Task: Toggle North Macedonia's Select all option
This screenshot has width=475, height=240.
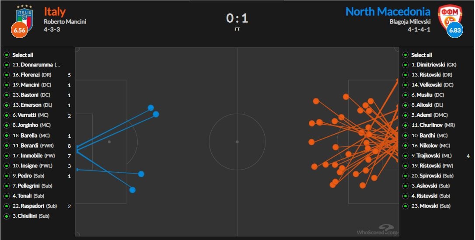Action: [405, 55]
